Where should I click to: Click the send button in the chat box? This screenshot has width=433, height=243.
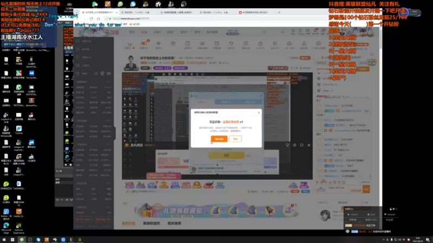pyautogui.click(x=366, y=189)
